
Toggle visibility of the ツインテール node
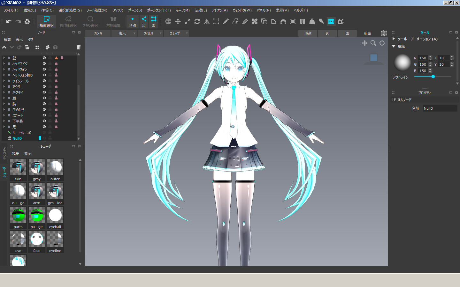click(x=44, y=81)
